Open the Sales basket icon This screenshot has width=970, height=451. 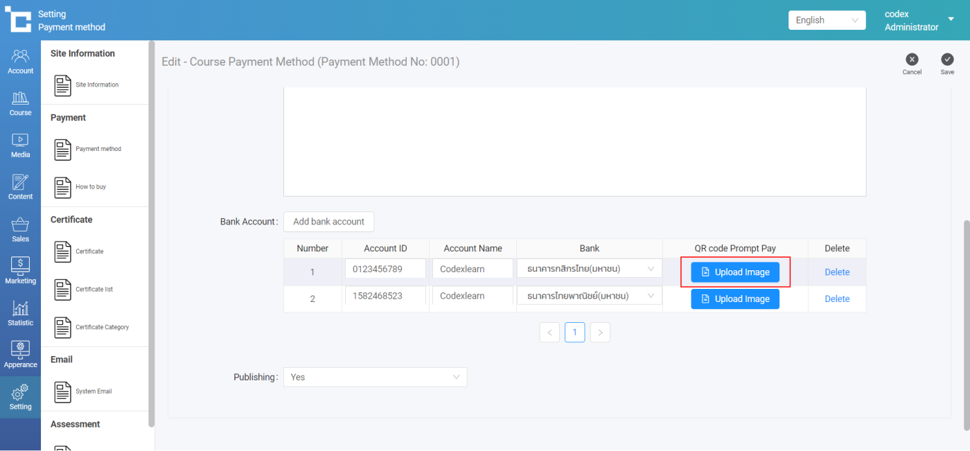tap(20, 229)
